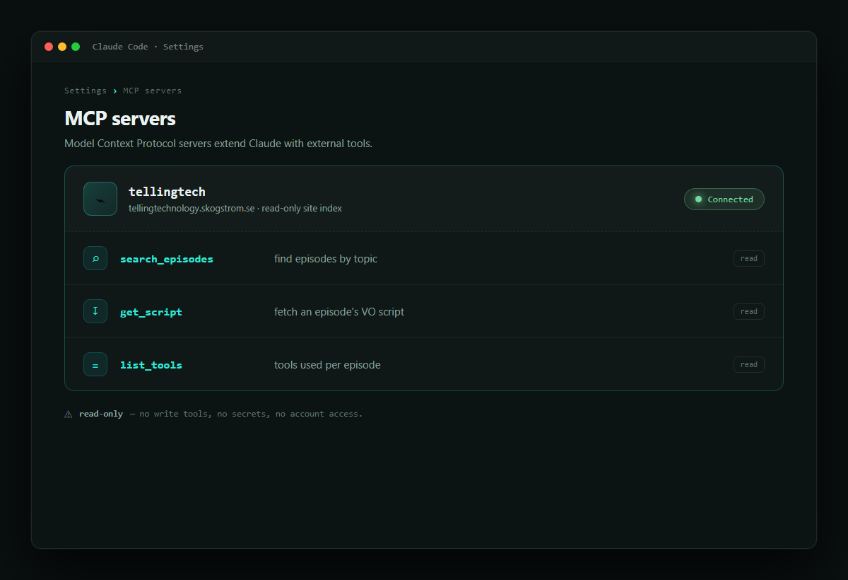The image size is (848, 580).
Task: Maximize the window with green button
Action: click(x=76, y=47)
